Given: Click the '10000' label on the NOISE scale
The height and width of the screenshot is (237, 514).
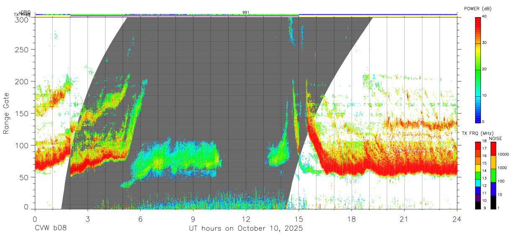Looking at the screenshot, I should pyautogui.click(x=504, y=154).
